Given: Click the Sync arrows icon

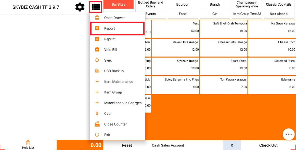Looking at the screenshot, I should [x=97, y=60].
